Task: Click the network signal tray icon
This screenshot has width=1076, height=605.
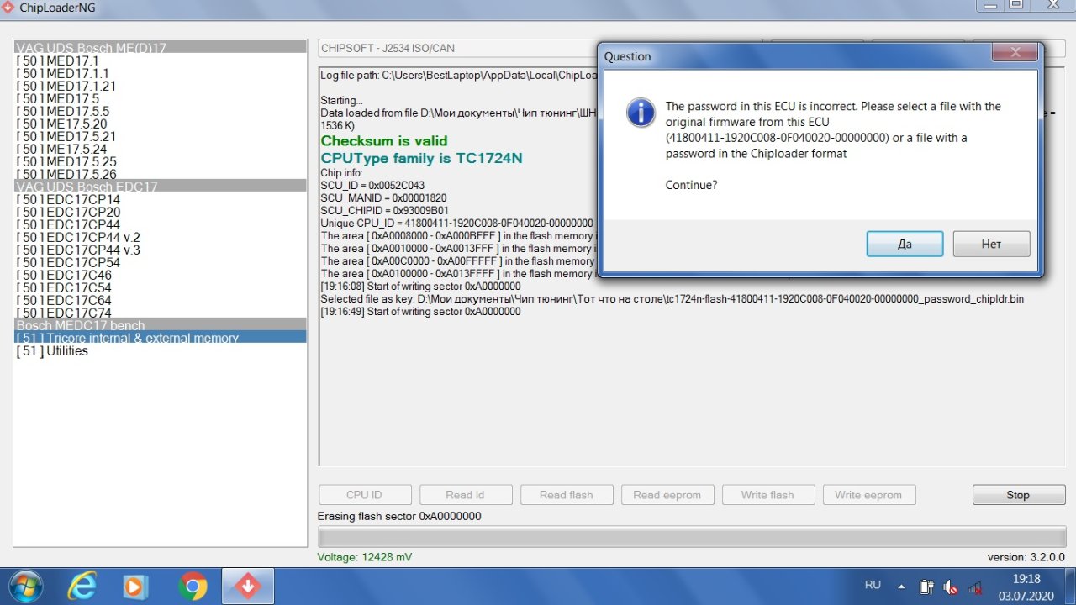Action: point(975,587)
